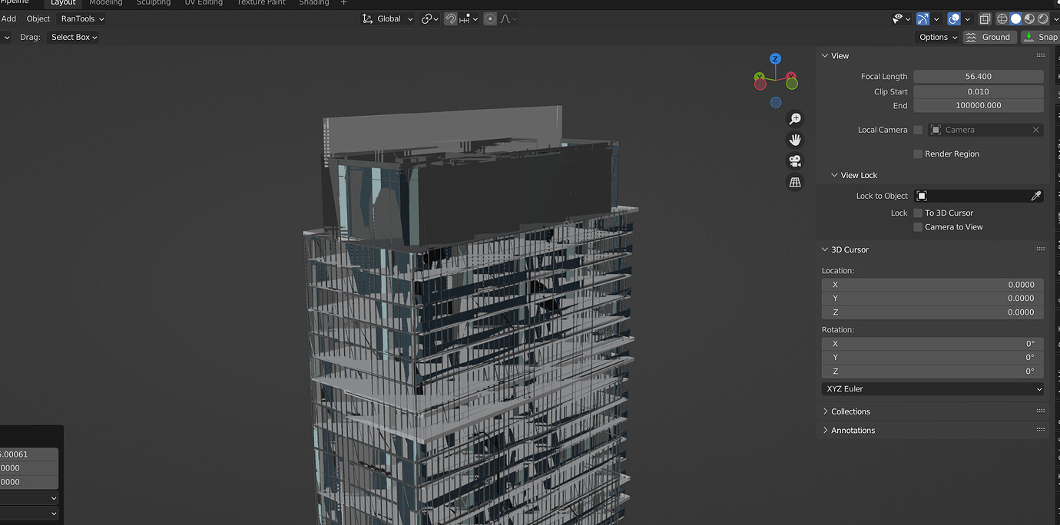
Task: Click the 3D Cursor Location X field
Action: coord(932,285)
